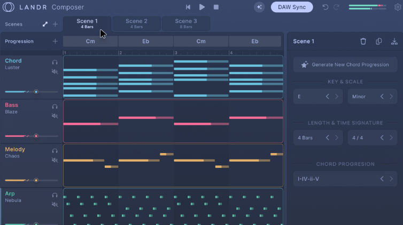Viewport: 403px width, 225px height.
Task: Select the Eb chord in bar 2
Action: 146,41
